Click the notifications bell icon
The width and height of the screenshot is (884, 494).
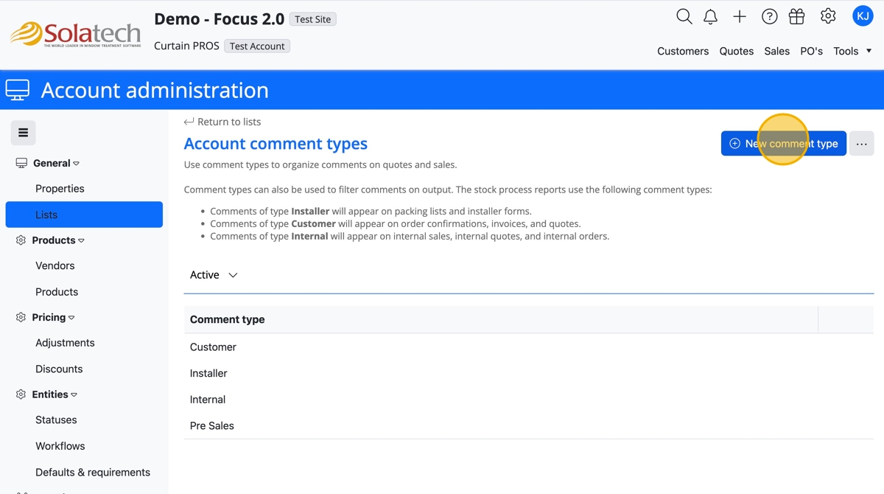tap(710, 17)
